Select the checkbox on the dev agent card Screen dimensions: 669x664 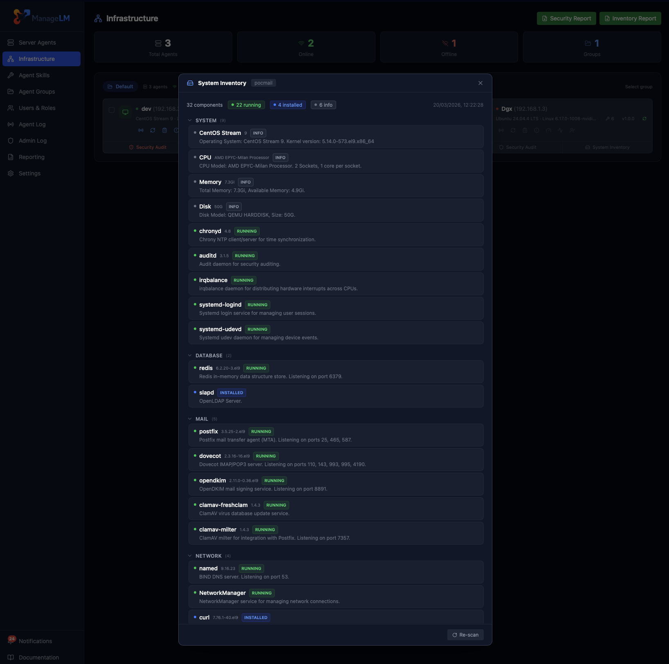point(112,110)
